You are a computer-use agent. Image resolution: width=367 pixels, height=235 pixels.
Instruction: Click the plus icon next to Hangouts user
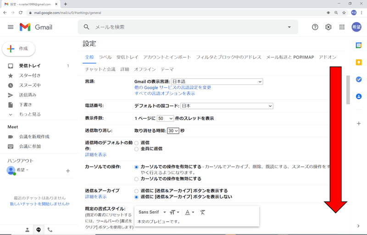(x=68, y=171)
